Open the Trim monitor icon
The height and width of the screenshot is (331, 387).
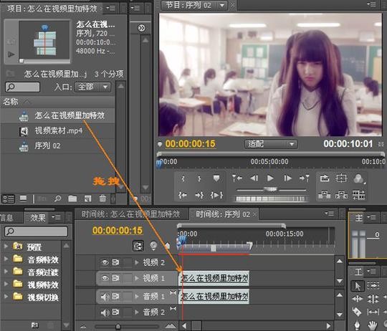pos(358,195)
